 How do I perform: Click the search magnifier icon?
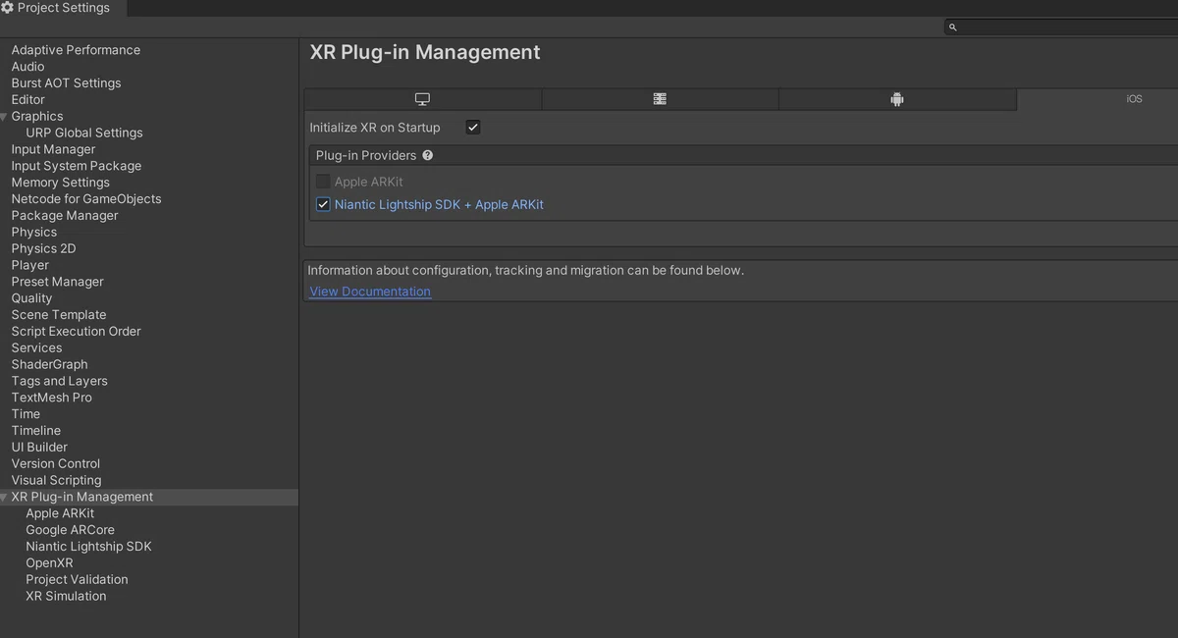pyautogui.click(x=952, y=27)
